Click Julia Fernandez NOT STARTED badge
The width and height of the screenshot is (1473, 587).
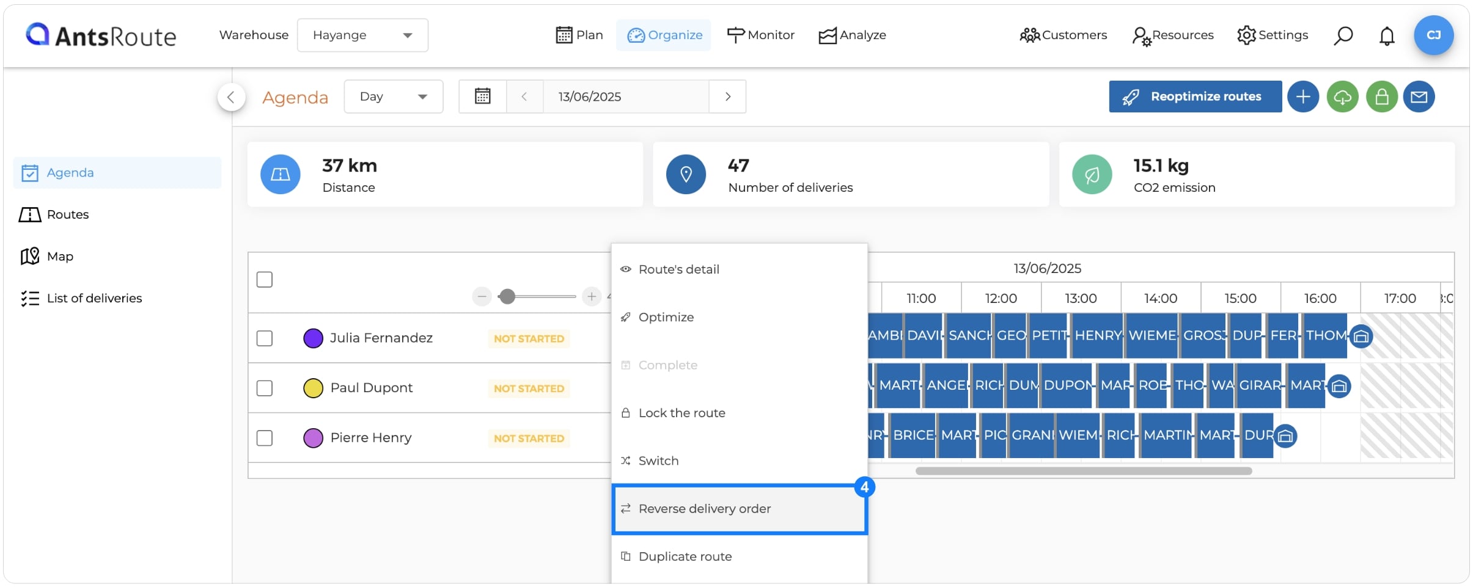[x=529, y=339]
